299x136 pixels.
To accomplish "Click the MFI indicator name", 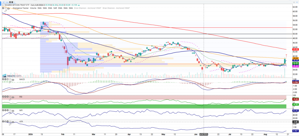I will (x=21, y=110).
